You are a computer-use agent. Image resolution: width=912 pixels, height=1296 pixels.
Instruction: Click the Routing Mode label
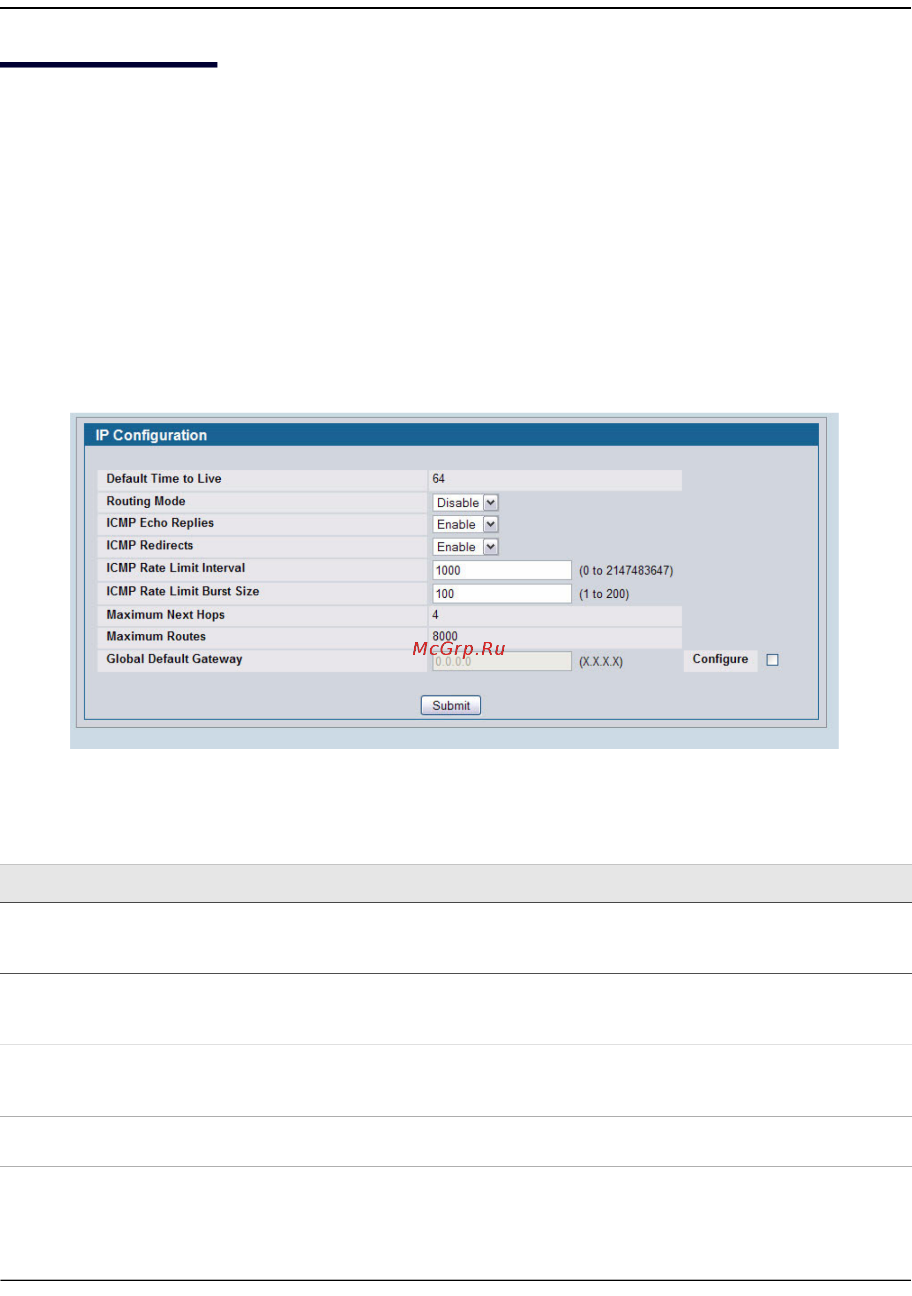click(x=146, y=501)
